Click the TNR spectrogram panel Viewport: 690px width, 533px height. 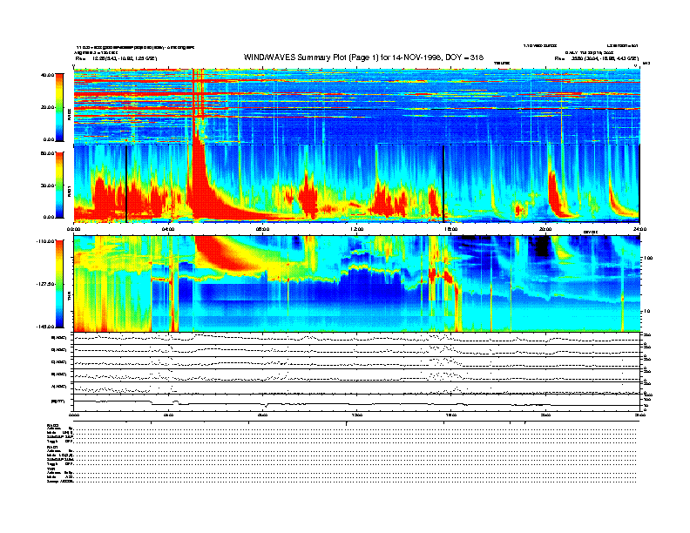point(356,284)
